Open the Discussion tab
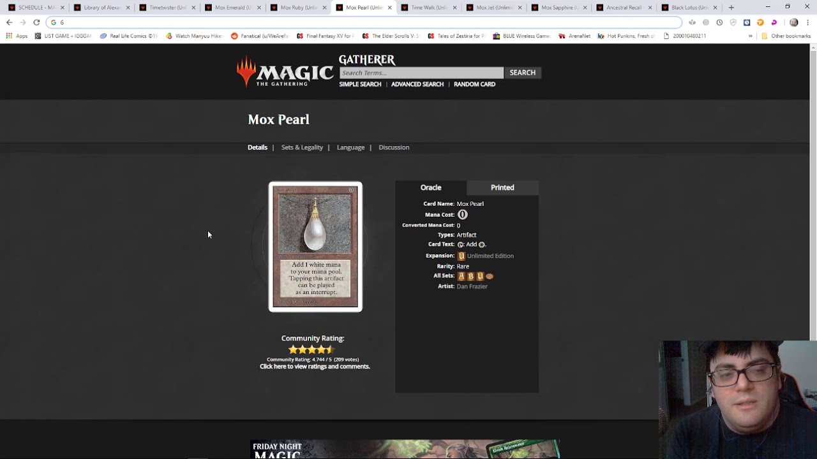This screenshot has width=817, height=459. coord(394,147)
